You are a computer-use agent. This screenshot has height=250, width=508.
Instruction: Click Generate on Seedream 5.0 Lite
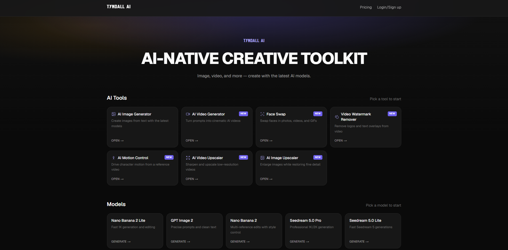pyautogui.click(x=359, y=241)
